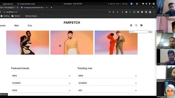Open the browser extensions puzzle icon
The width and height of the screenshot is (175, 98).
coord(142,12)
